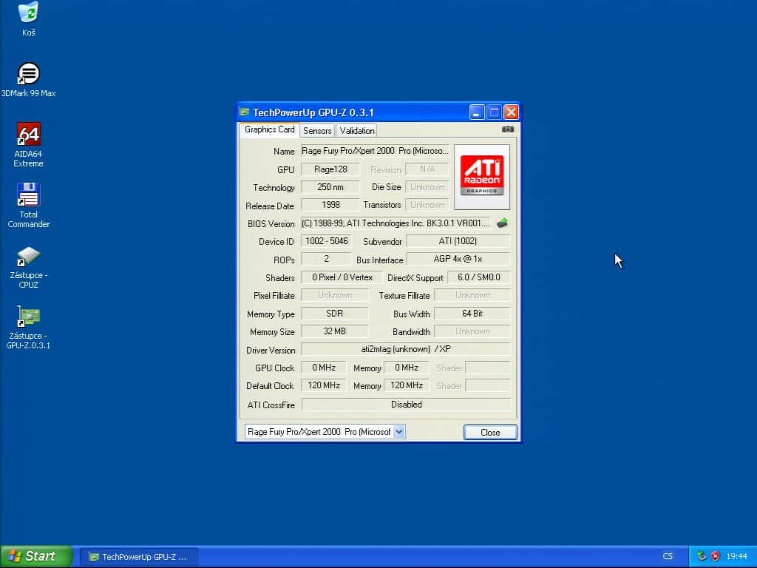Select the Zástupce - CPUZ shortcut
The height and width of the screenshot is (568, 757).
pos(29,267)
